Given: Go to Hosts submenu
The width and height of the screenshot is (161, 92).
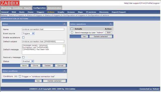Looking at the screenshot, I should pyautogui.click(x=22, y=12).
